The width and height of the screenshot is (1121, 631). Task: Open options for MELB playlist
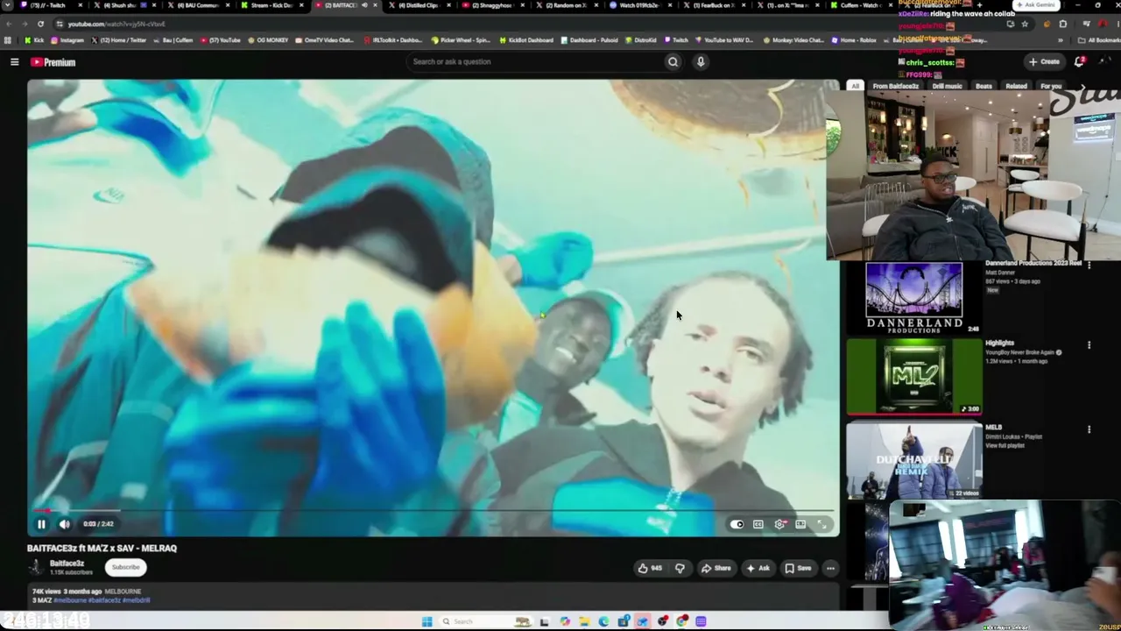pos(1089,429)
